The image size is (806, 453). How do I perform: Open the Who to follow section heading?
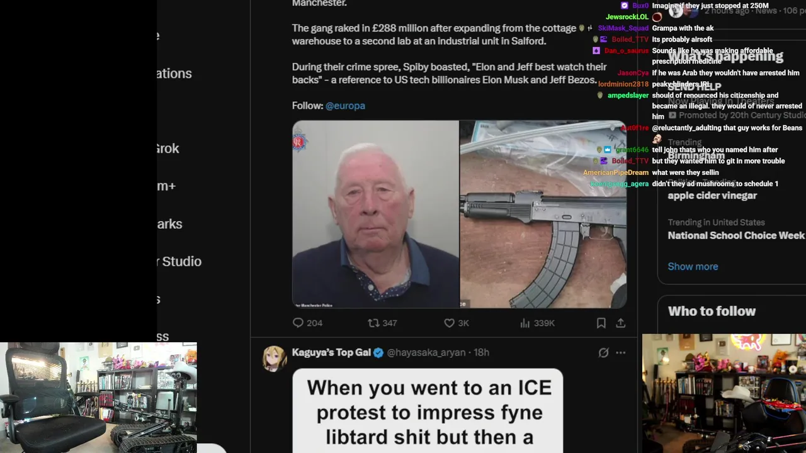712,311
